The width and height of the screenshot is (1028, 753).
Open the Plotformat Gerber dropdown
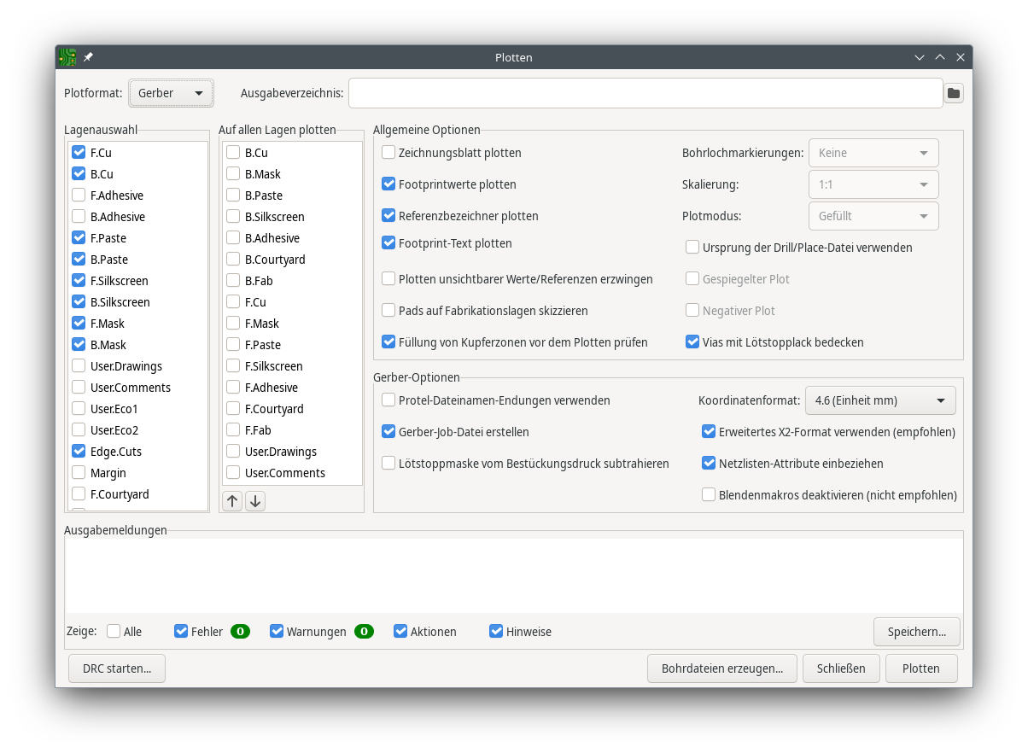(x=171, y=93)
